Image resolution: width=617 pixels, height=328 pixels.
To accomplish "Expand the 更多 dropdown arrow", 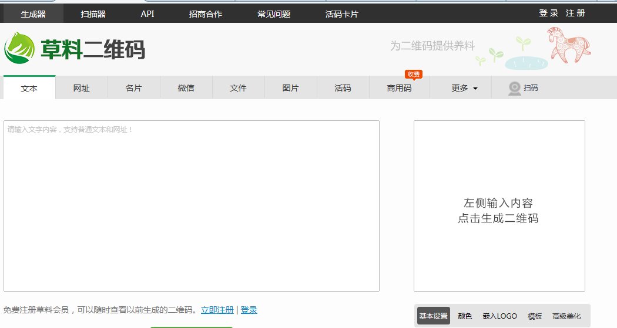I will click(475, 89).
